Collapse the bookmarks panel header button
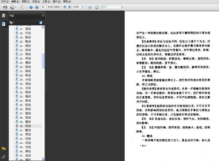 click(43, 16)
